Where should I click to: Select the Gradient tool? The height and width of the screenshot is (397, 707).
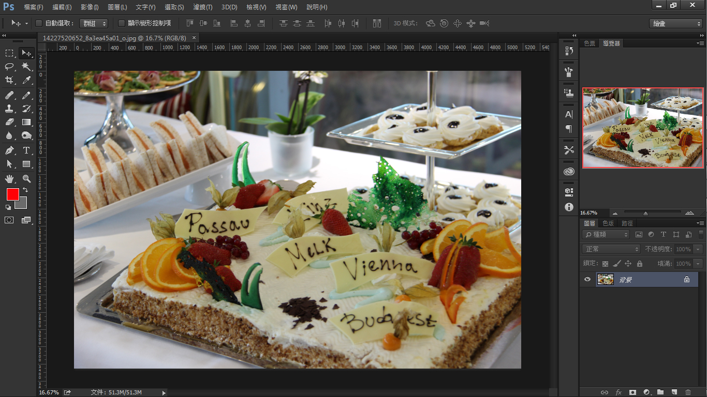(26, 122)
